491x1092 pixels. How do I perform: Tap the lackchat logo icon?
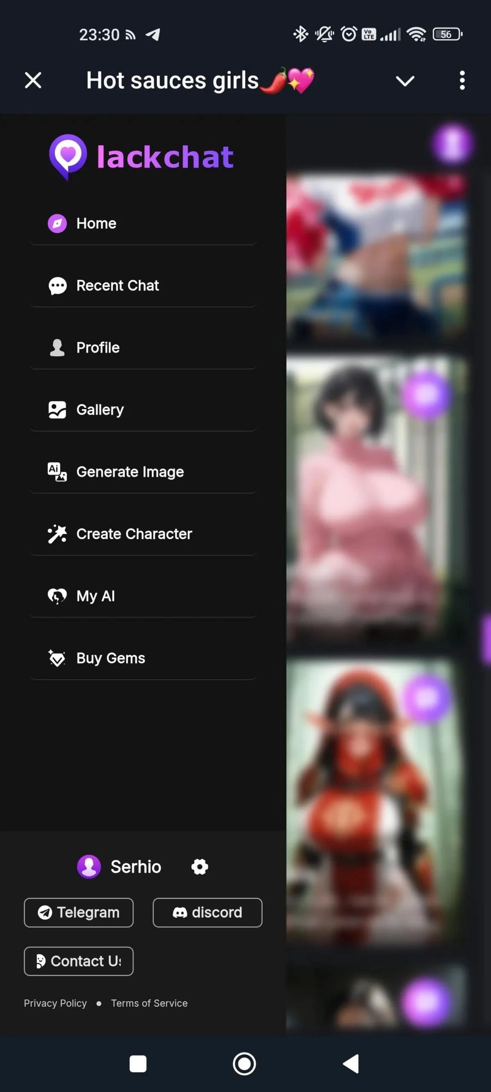pos(68,157)
